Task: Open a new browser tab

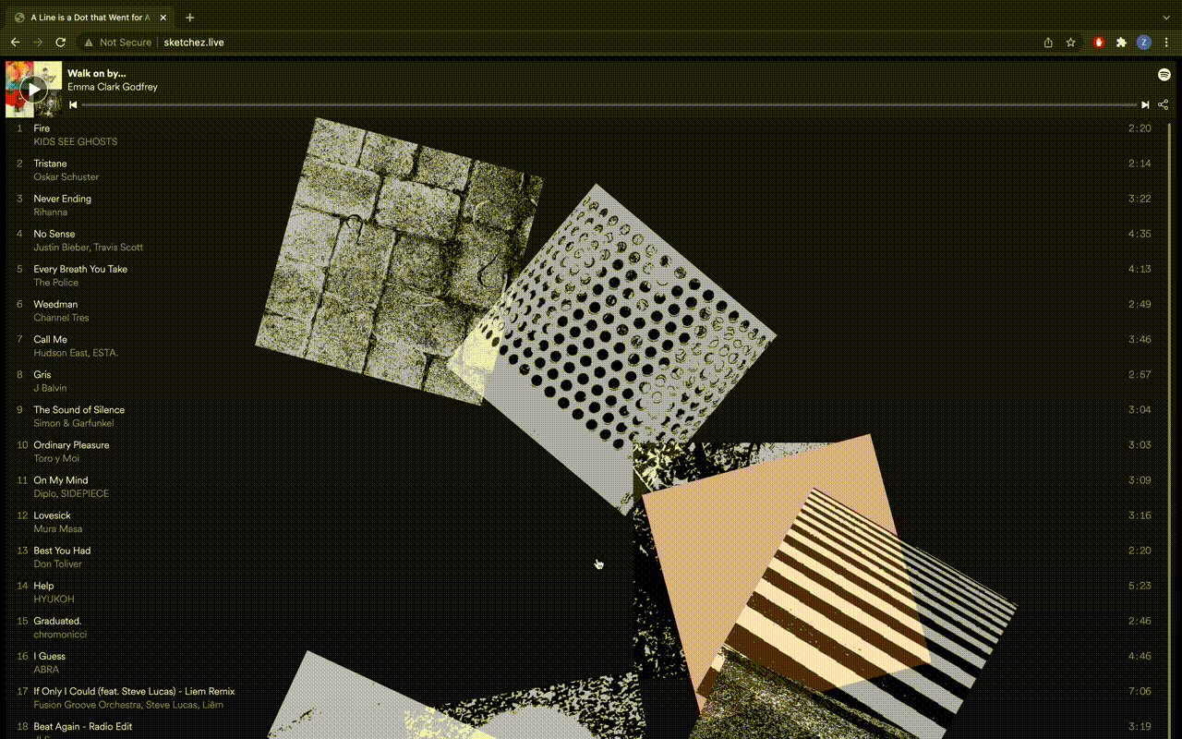Action: coord(190,18)
